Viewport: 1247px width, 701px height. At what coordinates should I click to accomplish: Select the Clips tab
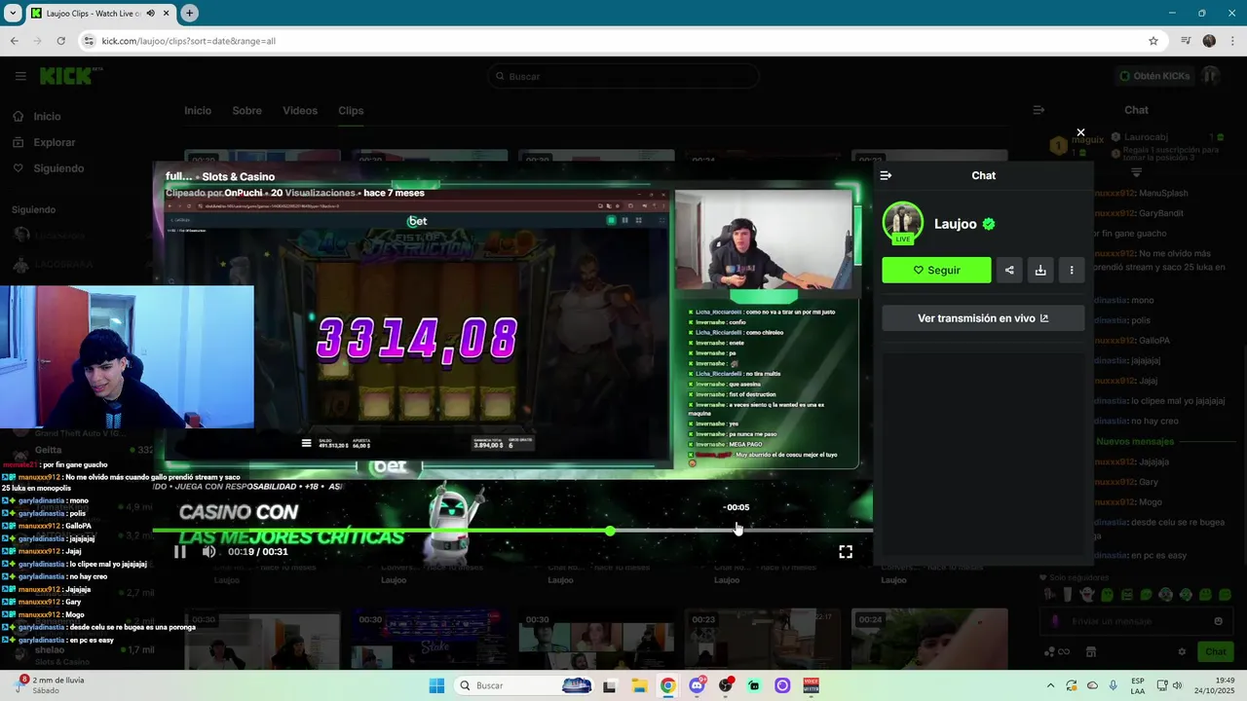(x=351, y=111)
